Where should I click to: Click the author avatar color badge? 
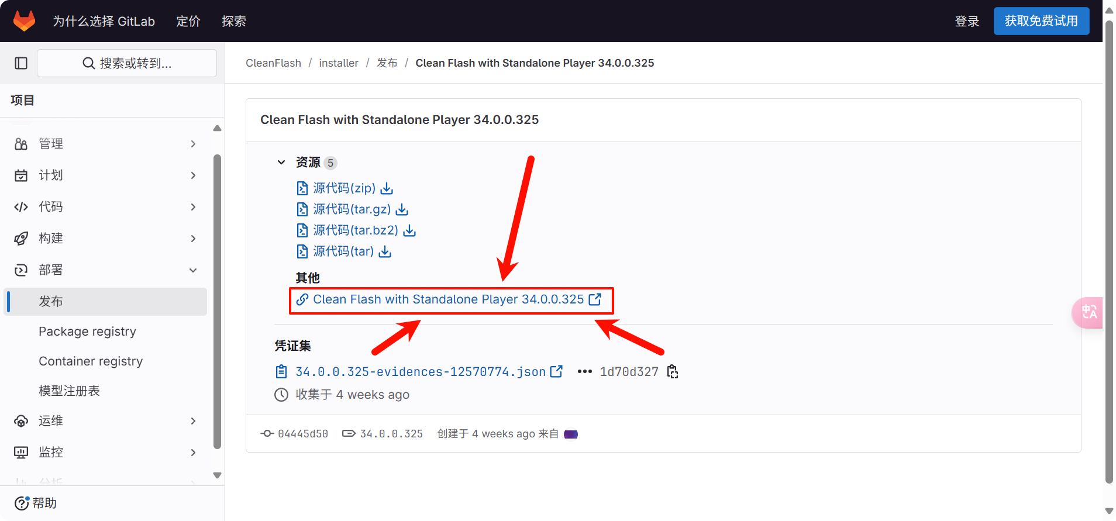pos(571,434)
